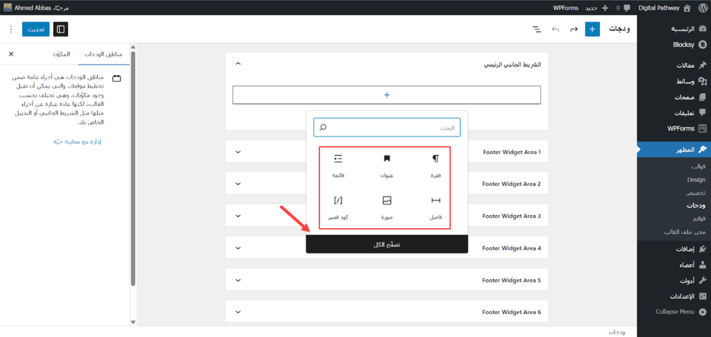Image resolution: width=711 pixels, height=337 pixels.
Task: Click the تحديث update button
Action: tap(35, 30)
